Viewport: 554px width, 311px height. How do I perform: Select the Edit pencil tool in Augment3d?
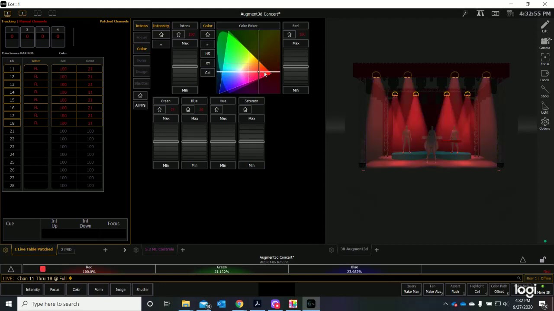point(544,26)
